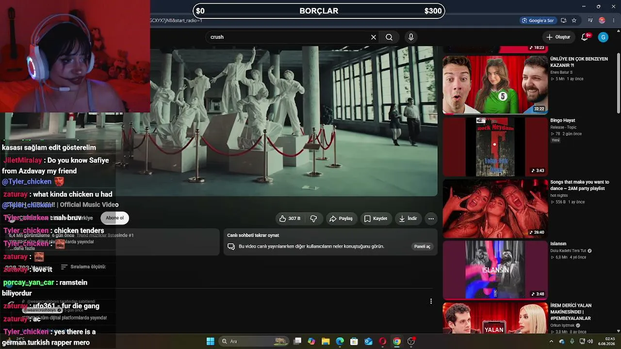Open the Enes Batur S channel link
The image size is (621, 349).
coord(561,72)
